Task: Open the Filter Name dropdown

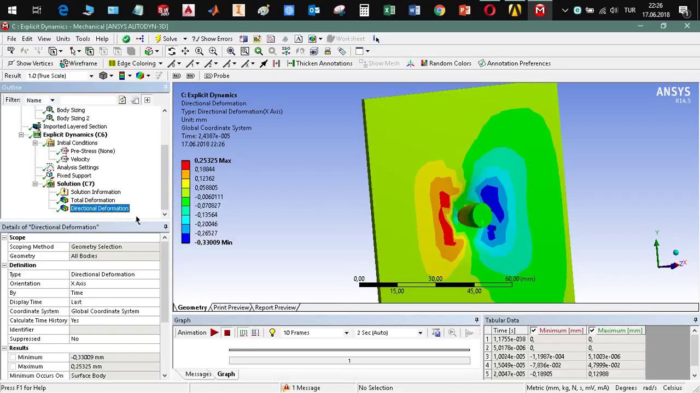Action: (x=52, y=100)
